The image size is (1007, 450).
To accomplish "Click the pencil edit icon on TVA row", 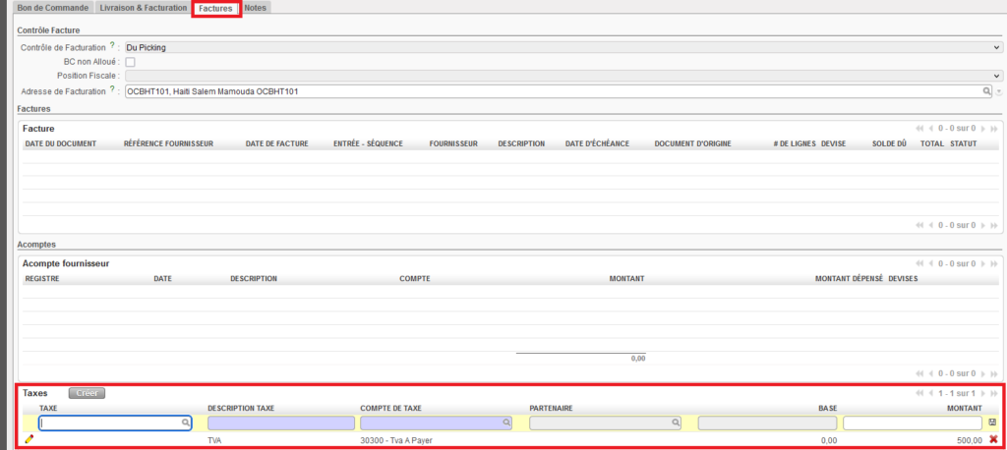I will (30, 439).
